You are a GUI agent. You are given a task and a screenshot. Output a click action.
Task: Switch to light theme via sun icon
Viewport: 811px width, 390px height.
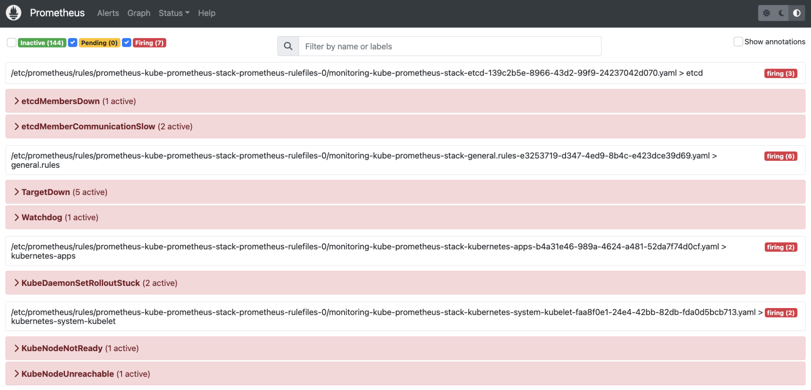pos(767,13)
